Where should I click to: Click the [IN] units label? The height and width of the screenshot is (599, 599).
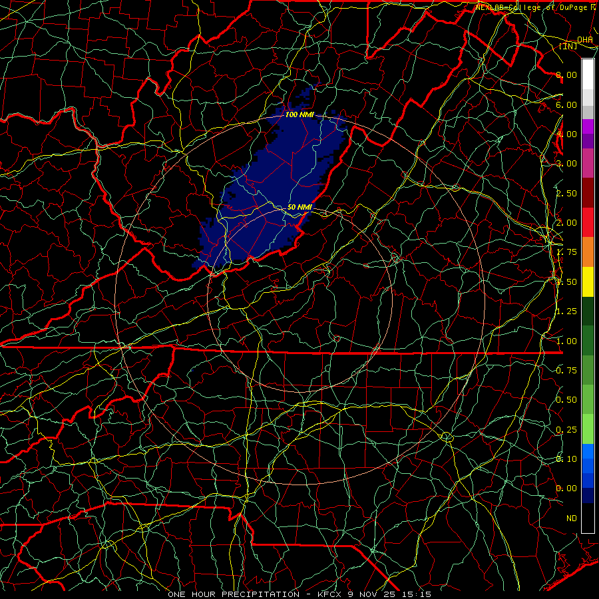pos(568,46)
